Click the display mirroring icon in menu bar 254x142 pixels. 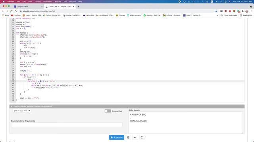pos(184,2)
